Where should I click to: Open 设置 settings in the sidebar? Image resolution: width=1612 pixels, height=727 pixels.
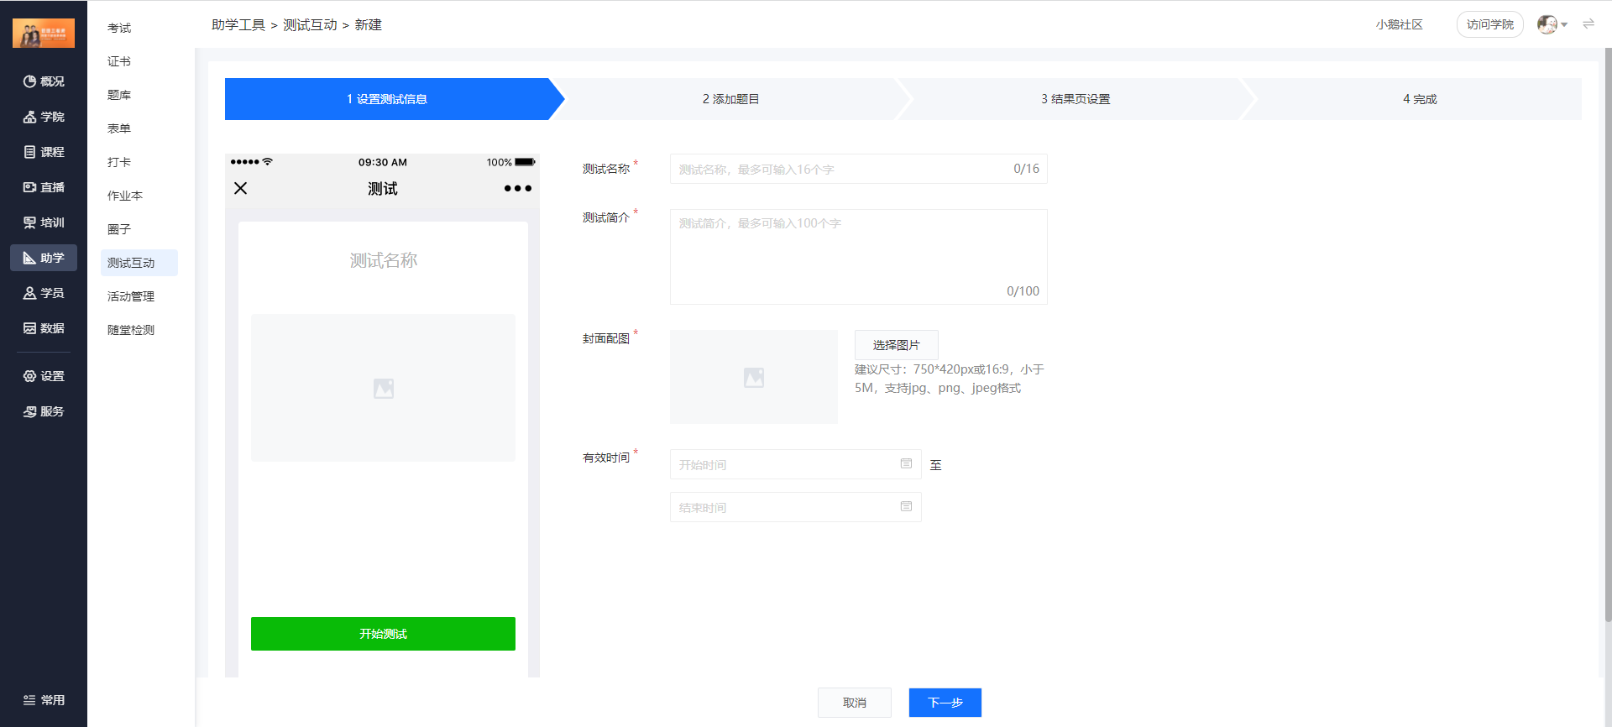coord(44,376)
